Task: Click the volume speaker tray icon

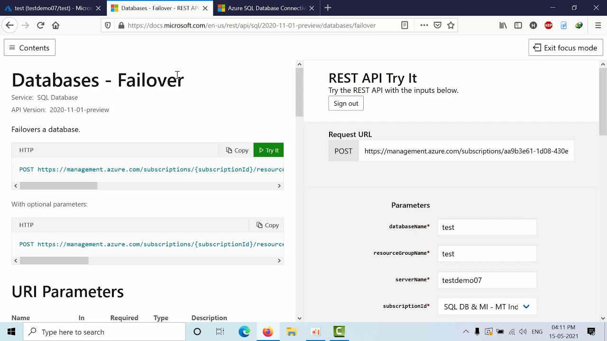Action: click(x=523, y=332)
